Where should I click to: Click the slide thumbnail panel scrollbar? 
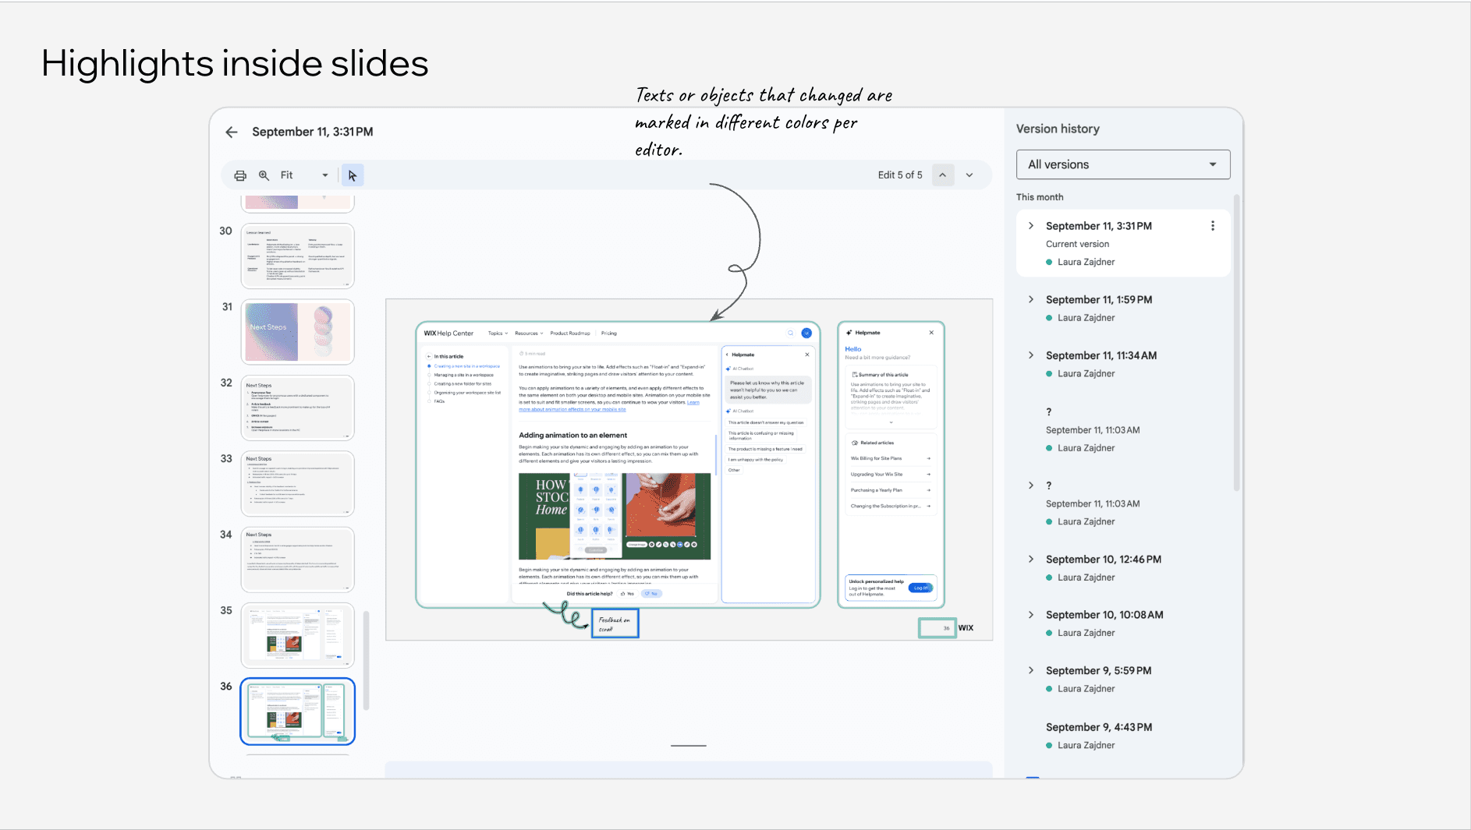click(366, 661)
